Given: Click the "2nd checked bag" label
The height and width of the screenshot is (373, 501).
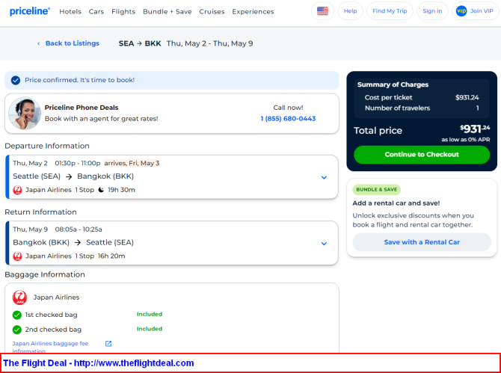Looking at the screenshot, I should [53, 330].
